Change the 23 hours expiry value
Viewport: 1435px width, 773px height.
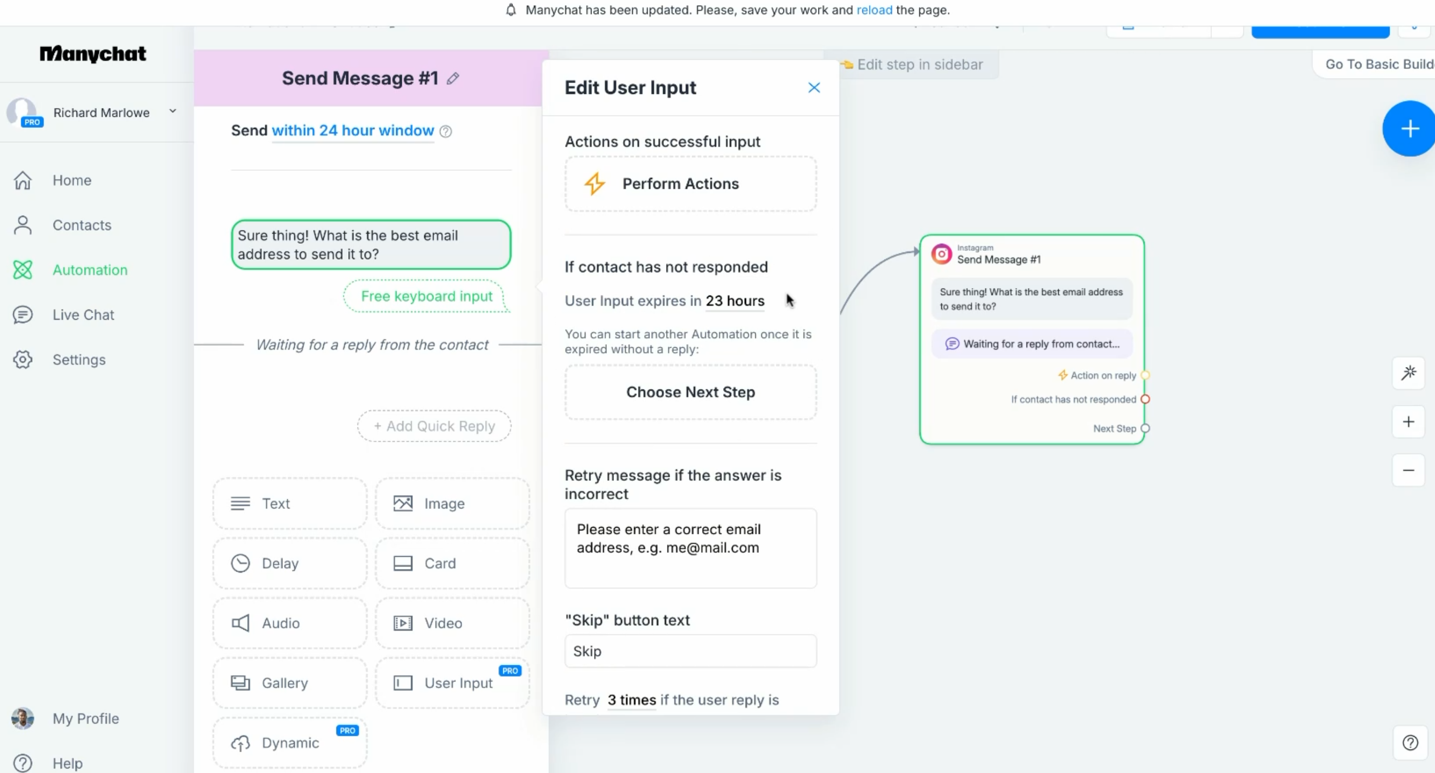tap(735, 301)
